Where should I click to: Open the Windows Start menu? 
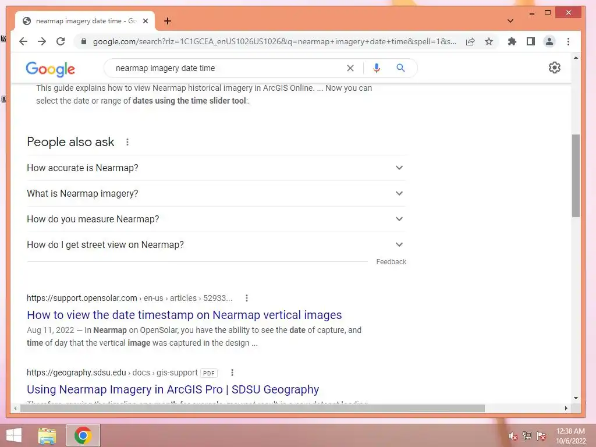tap(14, 435)
